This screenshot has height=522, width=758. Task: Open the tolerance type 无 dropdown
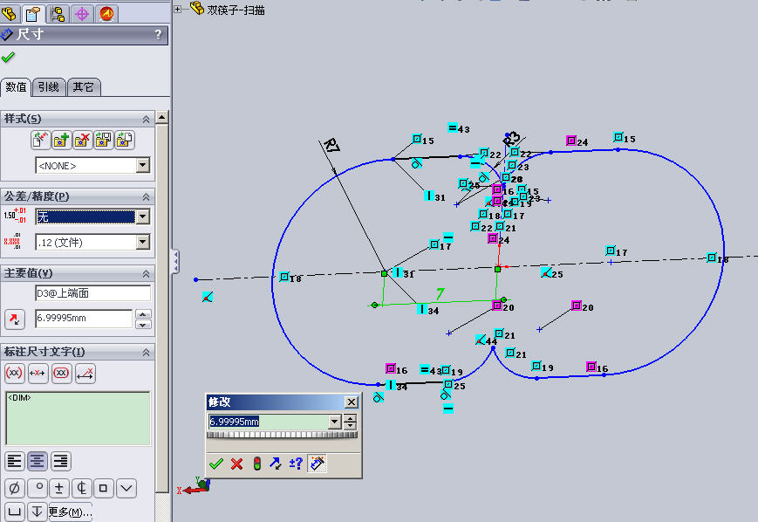click(x=142, y=216)
